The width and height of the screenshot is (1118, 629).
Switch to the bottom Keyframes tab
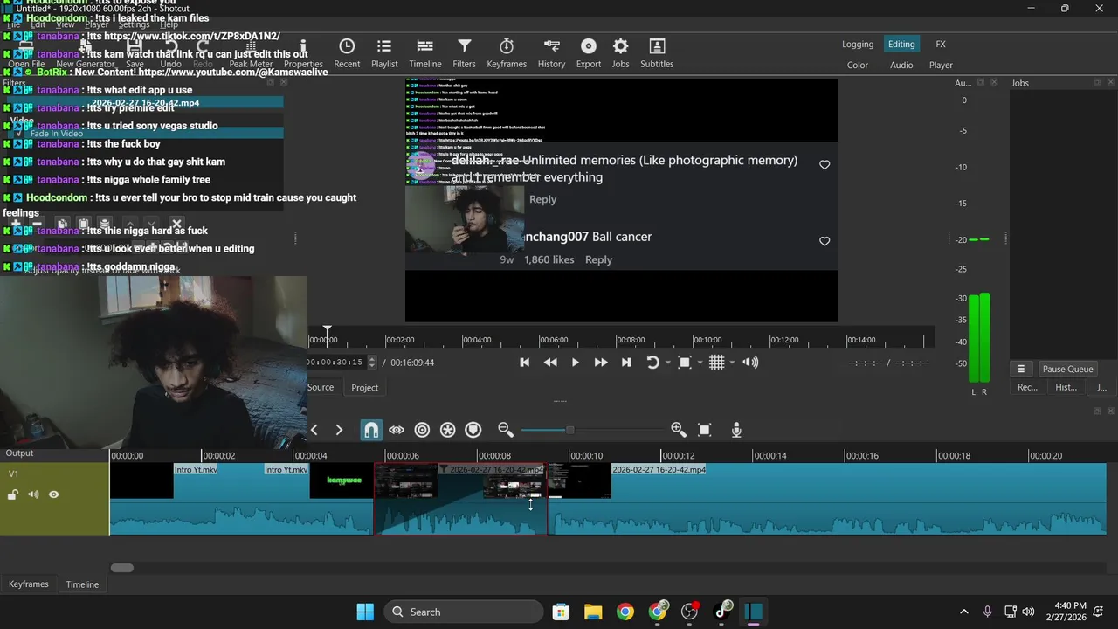pos(29,584)
